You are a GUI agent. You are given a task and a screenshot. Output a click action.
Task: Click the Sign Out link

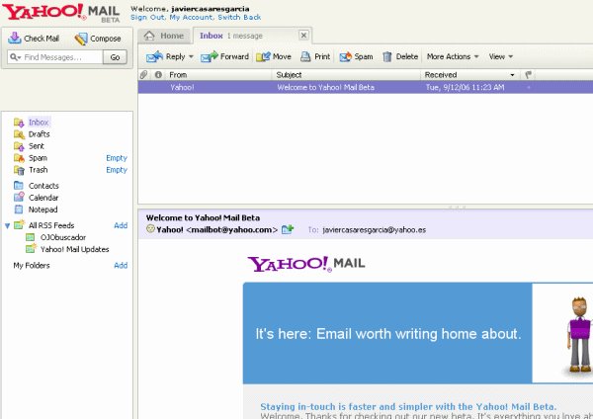click(147, 18)
